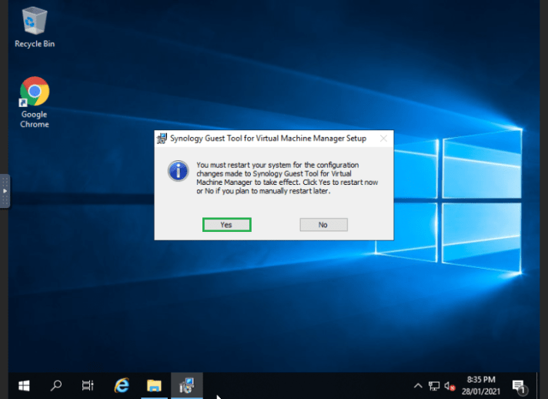548x399 pixels.
Task: Click No to restart later
Action: [323, 225]
